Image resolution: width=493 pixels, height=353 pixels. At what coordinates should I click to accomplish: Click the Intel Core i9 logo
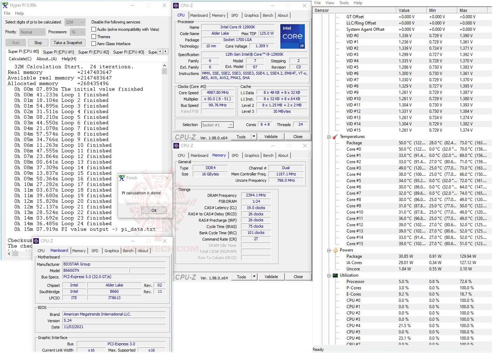pos(293,36)
